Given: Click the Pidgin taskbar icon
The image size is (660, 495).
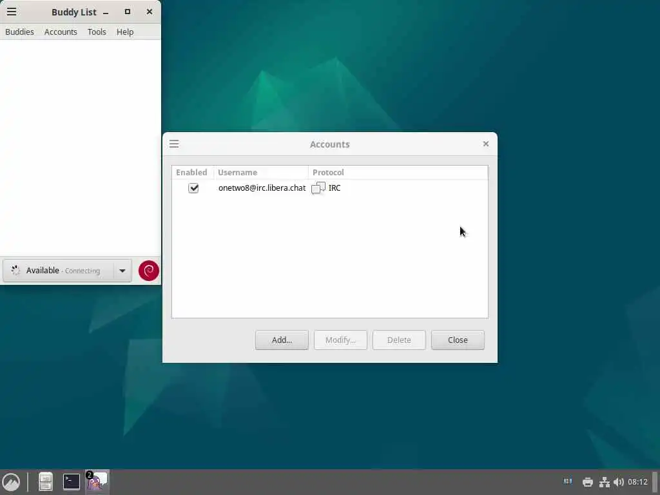Looking at the screenshot, I should [x=97, y=481].
